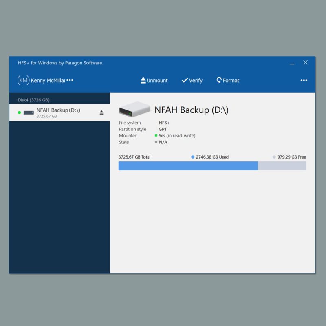Click the Kenny McMillan user name
The height and width of the screenshot is (326, 326).
[x=48, y=80]
